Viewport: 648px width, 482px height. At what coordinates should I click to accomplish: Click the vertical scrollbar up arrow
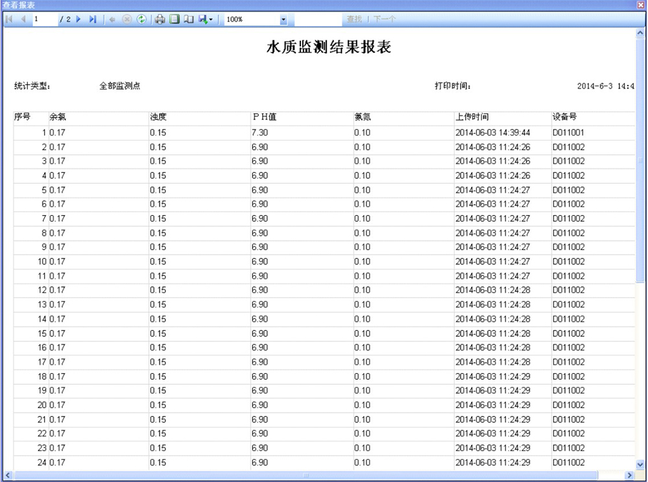[641, 32]
